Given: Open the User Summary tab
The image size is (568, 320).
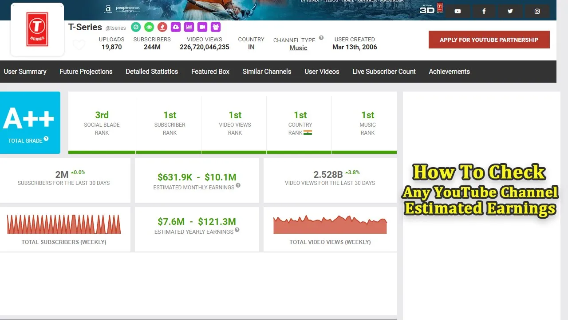Looking at the screenshot, I should tap(25, 72).
